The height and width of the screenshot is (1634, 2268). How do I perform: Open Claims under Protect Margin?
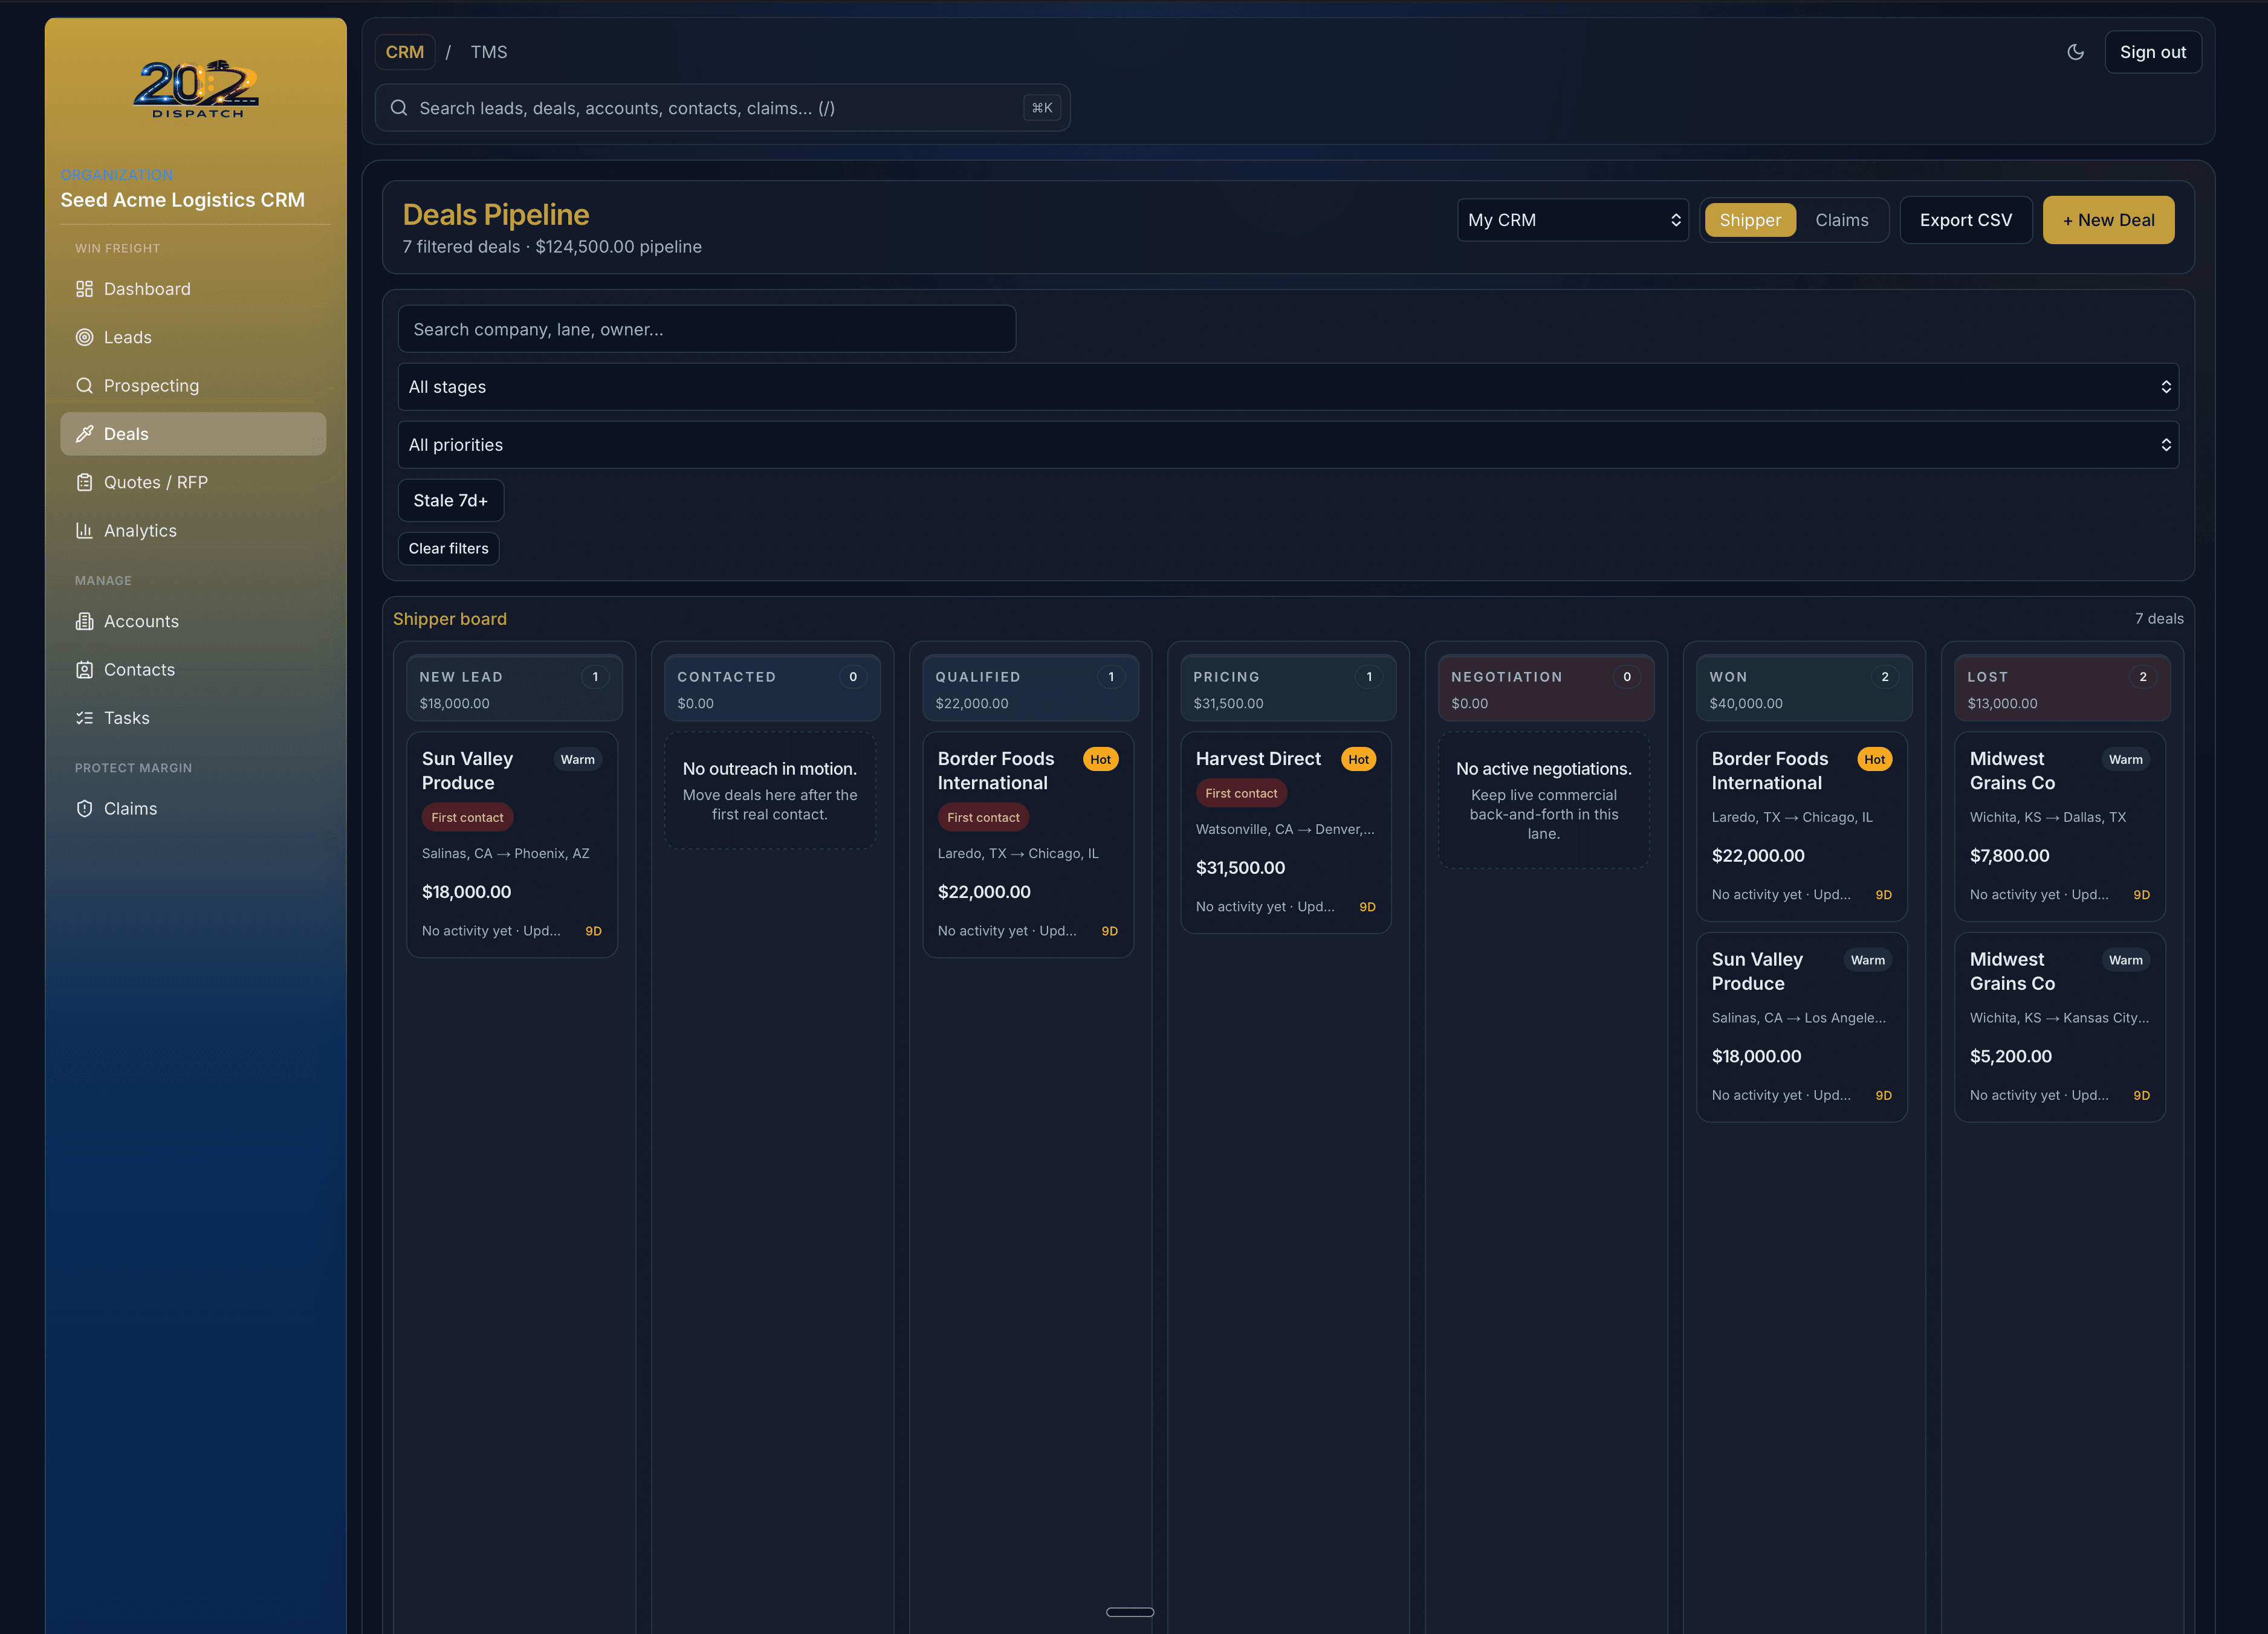130,809
